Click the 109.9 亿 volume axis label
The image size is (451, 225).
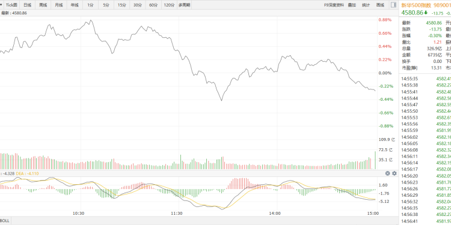pyautogui.click(x=387, y=139)
